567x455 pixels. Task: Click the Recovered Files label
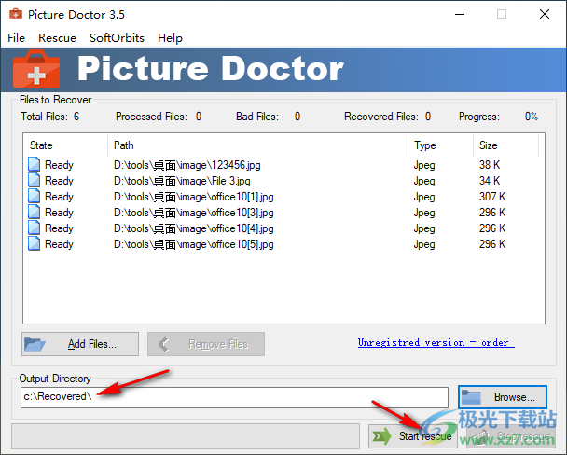pos(381,117)
